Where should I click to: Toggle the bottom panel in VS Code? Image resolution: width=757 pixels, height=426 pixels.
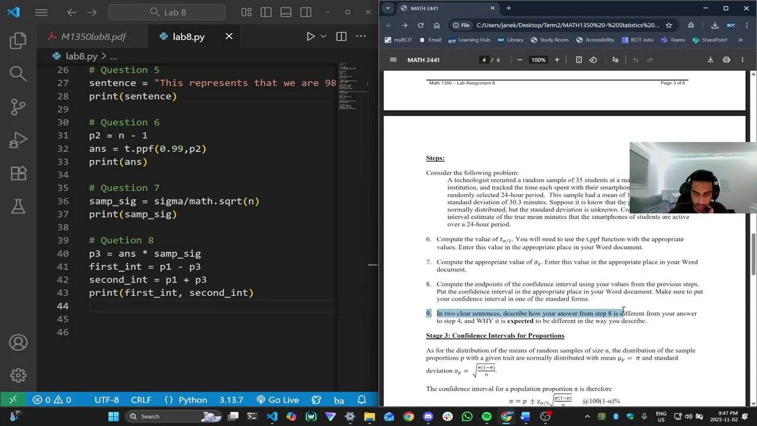(286, 12)
